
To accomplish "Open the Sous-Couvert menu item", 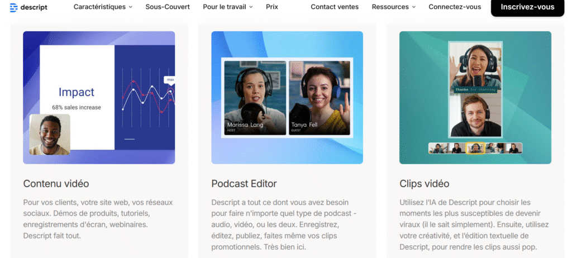I will point(168,7).
